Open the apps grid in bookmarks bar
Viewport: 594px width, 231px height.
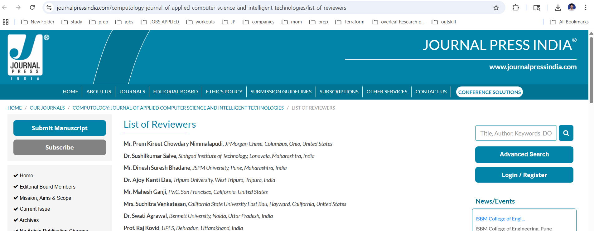click(6, 22)
